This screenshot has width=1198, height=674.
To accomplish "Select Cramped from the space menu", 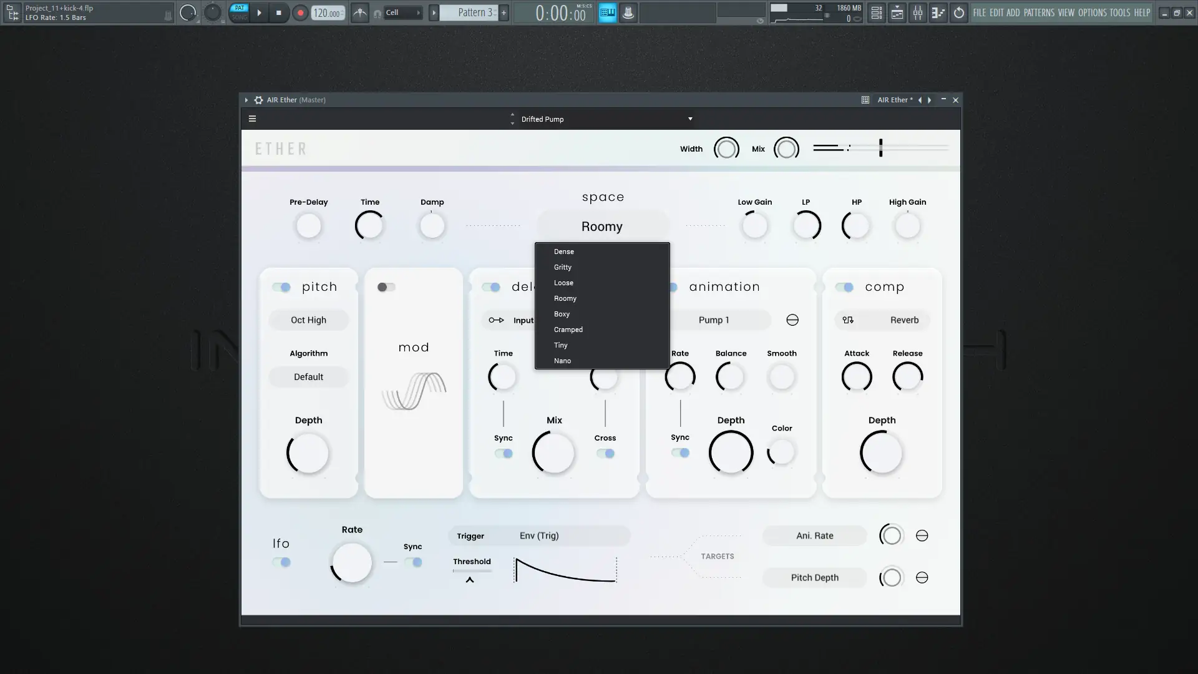I will [x=568, y=330].
